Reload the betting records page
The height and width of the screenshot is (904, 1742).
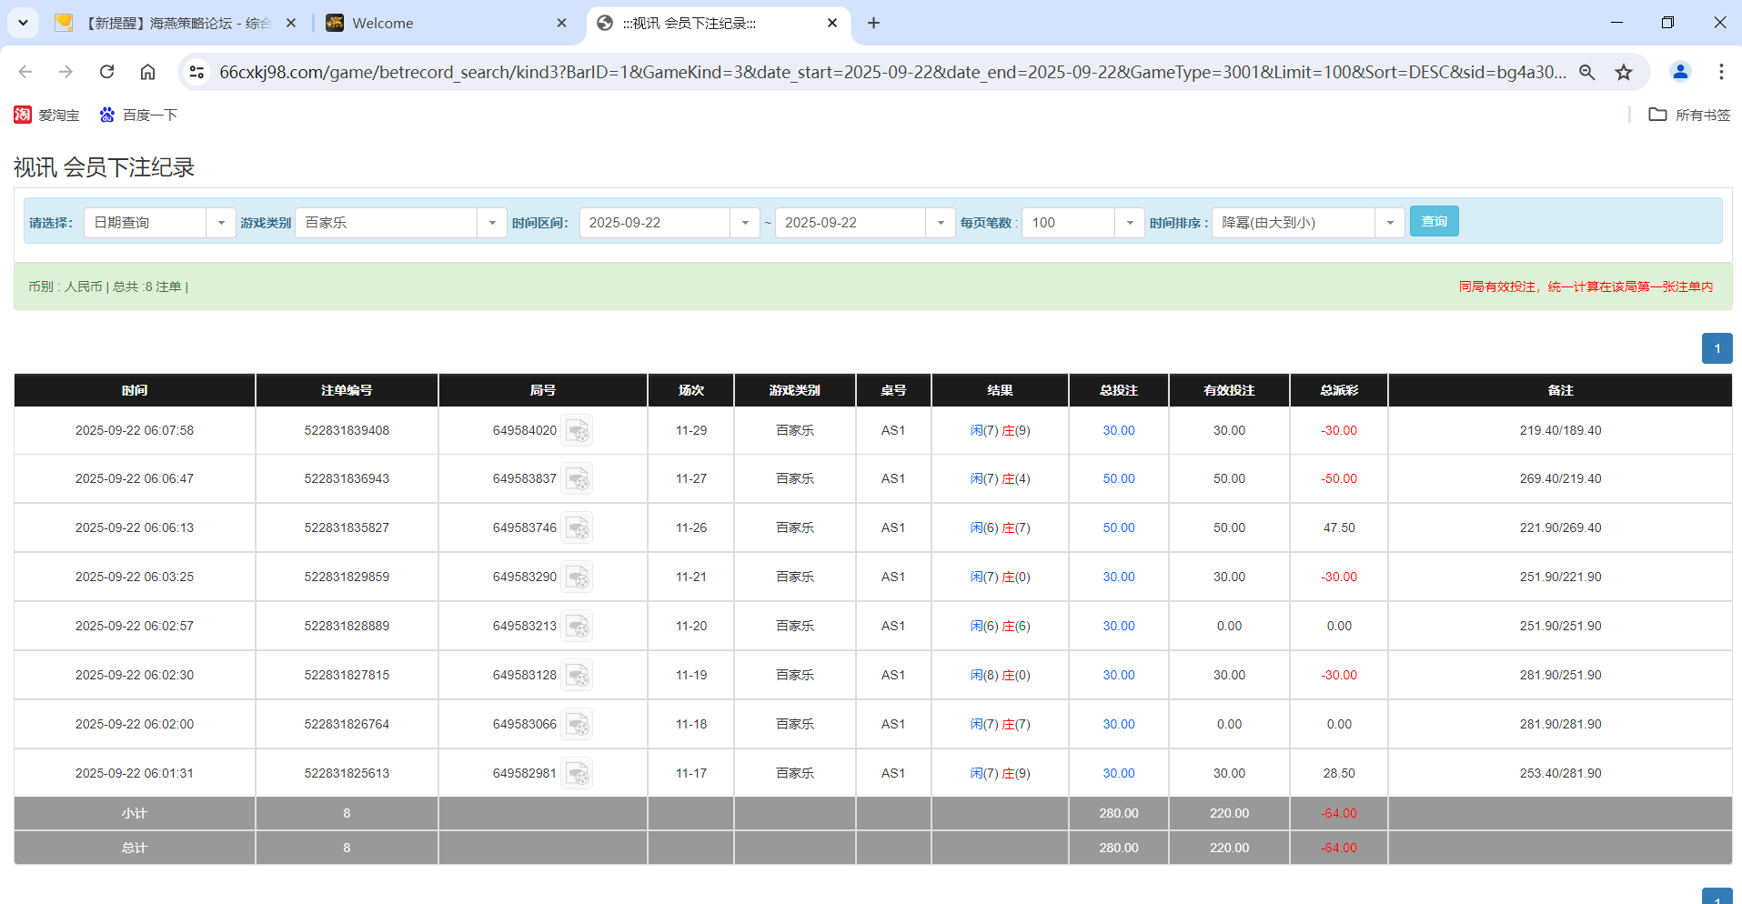pyautogui.click(x=106, y=72)
